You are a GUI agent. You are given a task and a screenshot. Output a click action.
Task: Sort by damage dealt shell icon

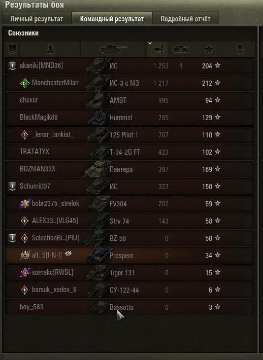click(158, 49)
